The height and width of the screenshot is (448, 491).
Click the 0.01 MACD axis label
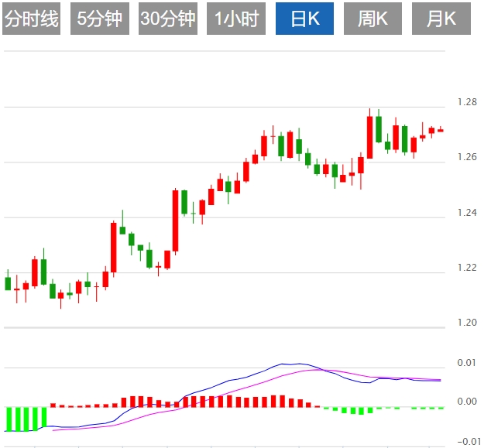(x=466, y=363)
